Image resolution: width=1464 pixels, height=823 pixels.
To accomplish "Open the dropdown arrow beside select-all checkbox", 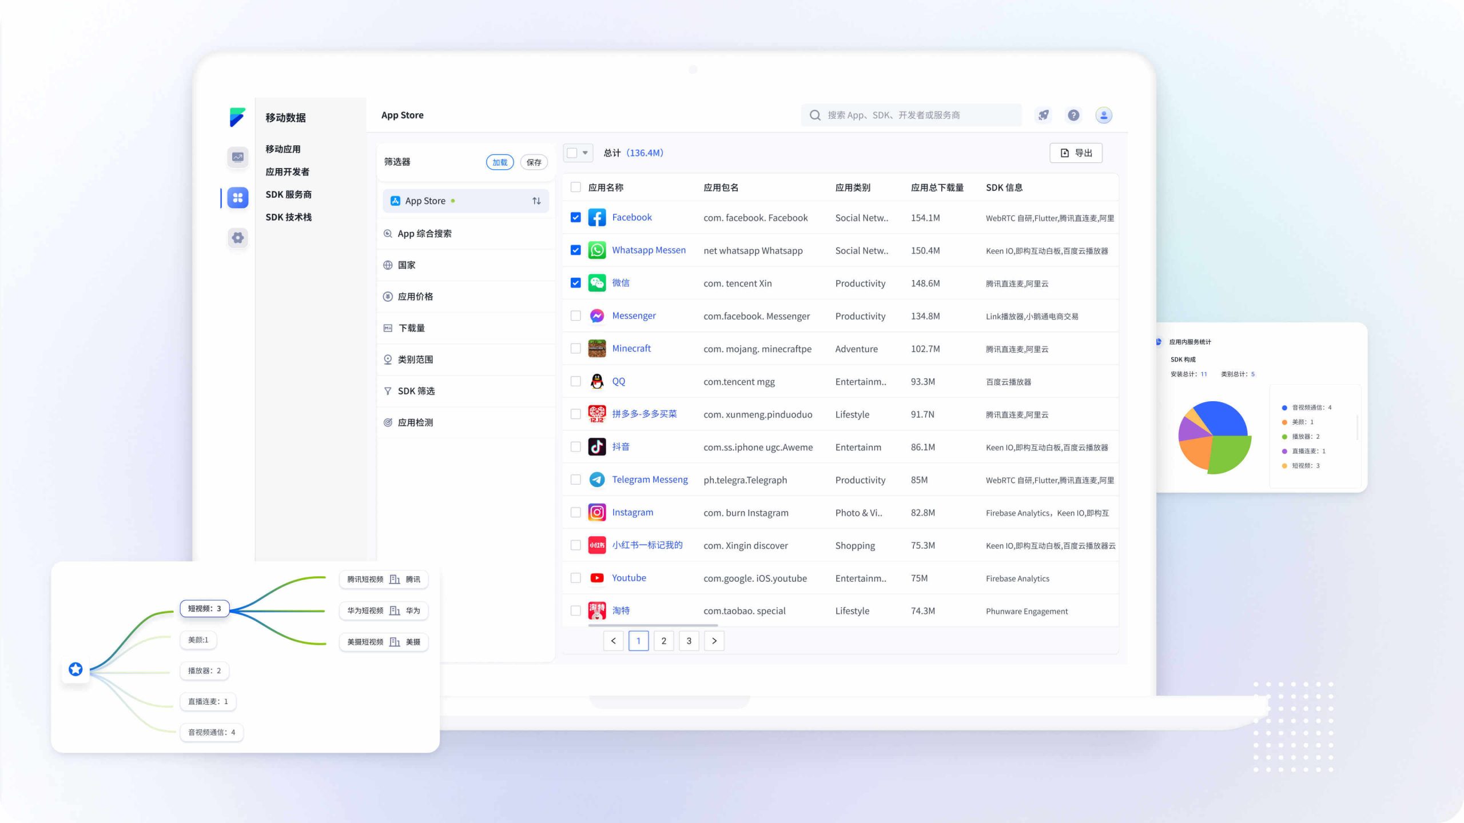I will [x=586, y=153].
